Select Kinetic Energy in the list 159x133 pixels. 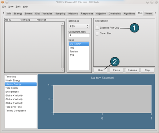tap(20, 80)
